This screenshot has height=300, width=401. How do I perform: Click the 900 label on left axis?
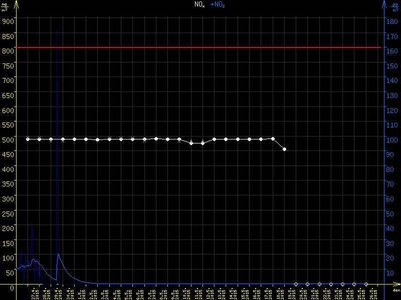(8, 20)
